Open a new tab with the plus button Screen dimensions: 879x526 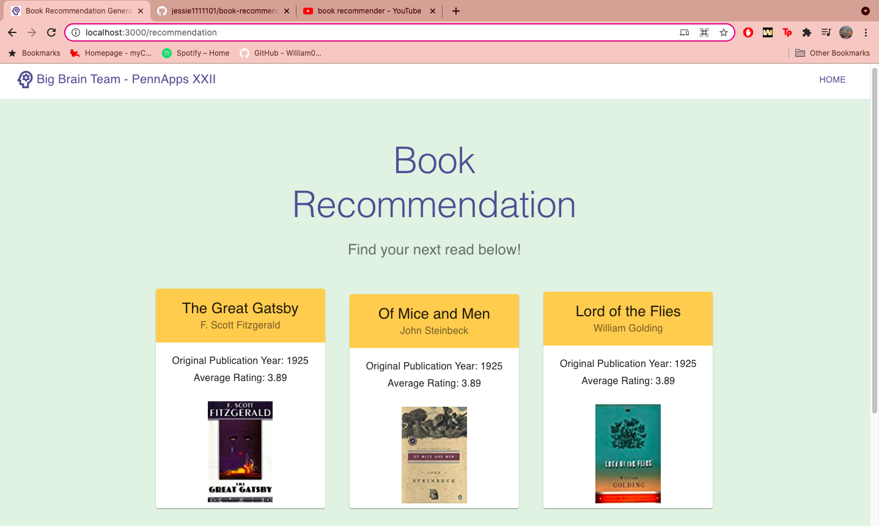(x=456, y=11)
